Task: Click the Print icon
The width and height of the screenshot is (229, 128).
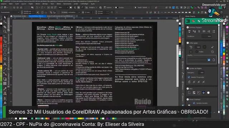Action: pos(21,7)
